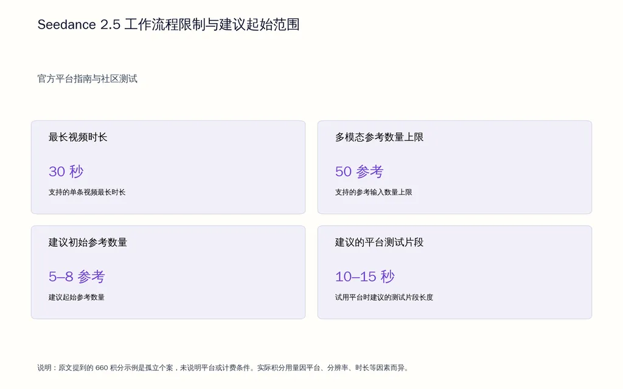Click the title 'Seedance 2.5 工作流程限制与建议起始范围'
The image size is (623, 389).
[168, 24]
